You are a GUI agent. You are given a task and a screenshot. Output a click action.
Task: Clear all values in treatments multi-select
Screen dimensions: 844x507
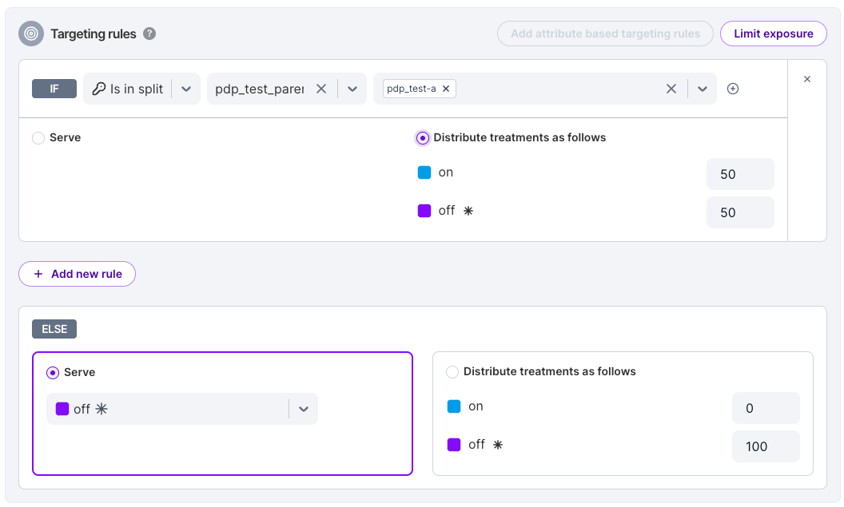tap(671, 89)
